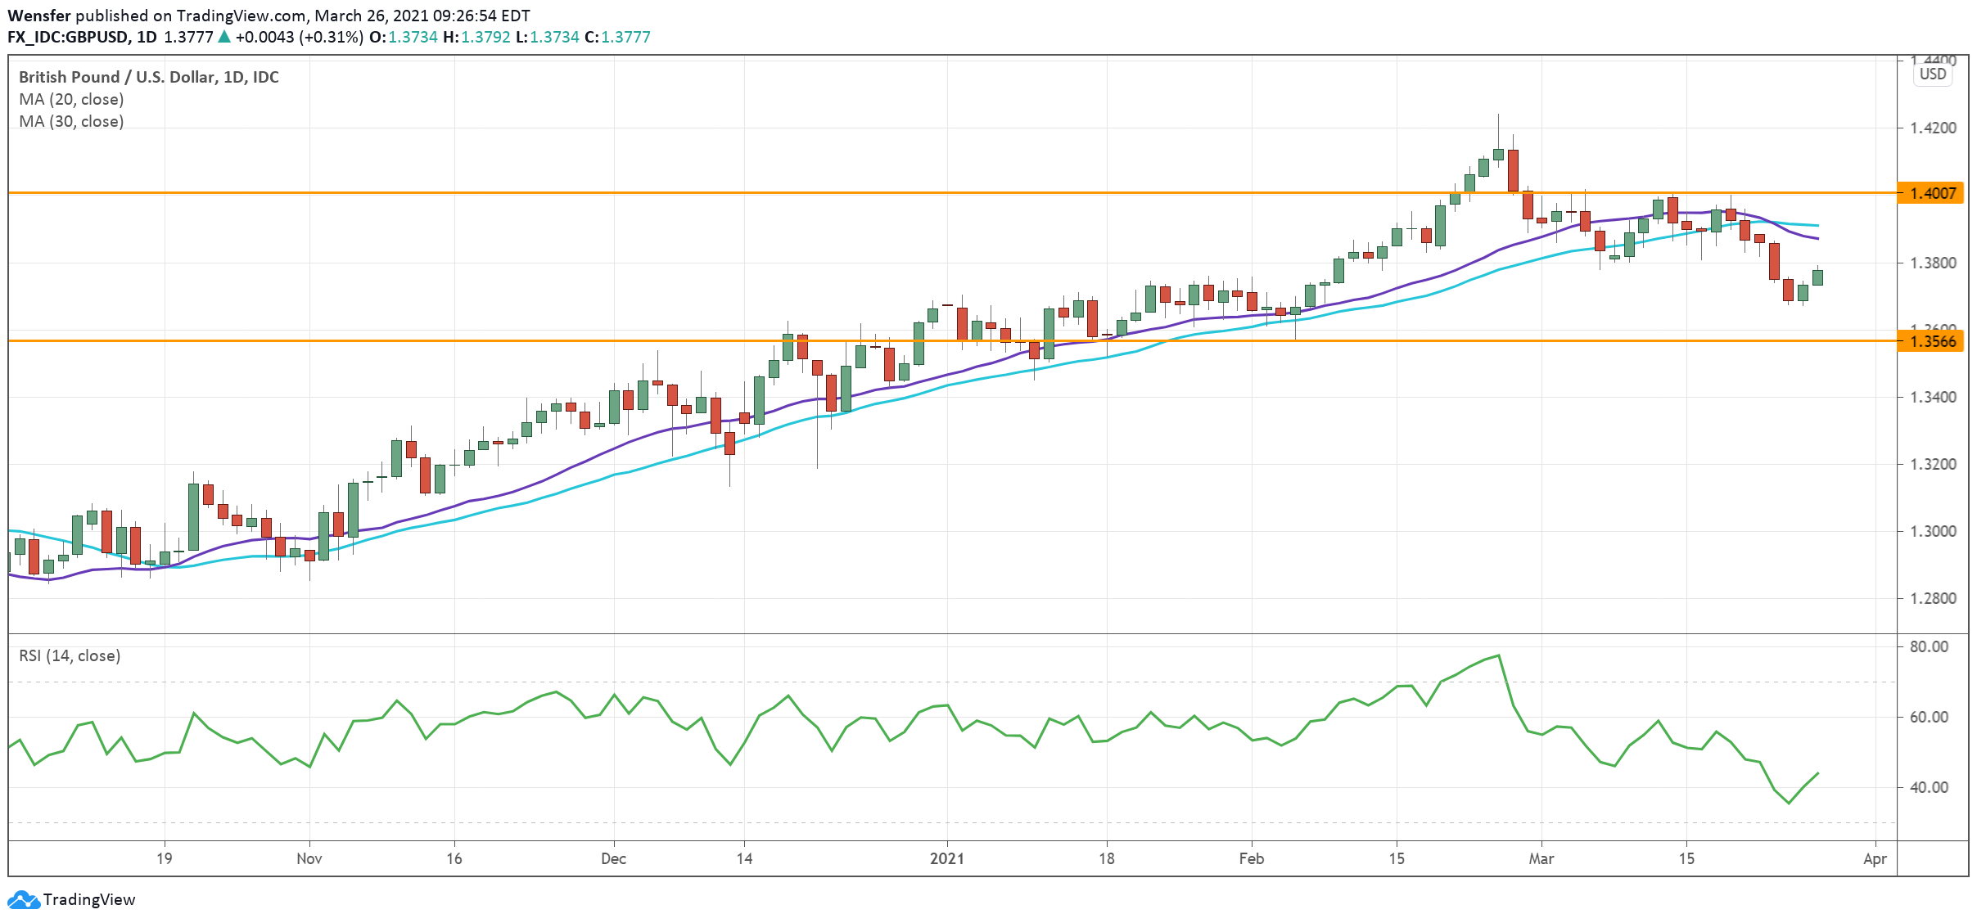Click the MA (30, close) indicator legend
This screenshot has width=1977, height=923.
[x=71, y=121]
